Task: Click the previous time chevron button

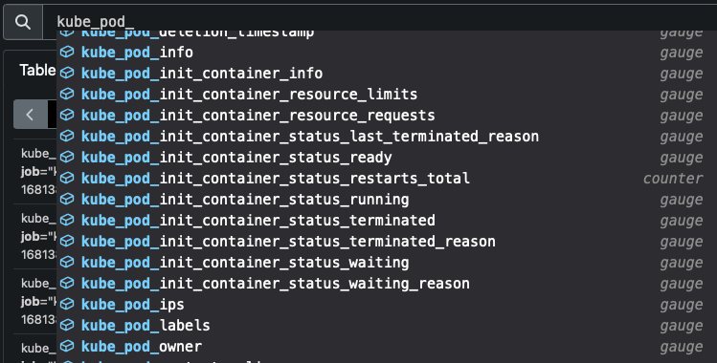Action: pyautogui.click(x=31, y=115)
